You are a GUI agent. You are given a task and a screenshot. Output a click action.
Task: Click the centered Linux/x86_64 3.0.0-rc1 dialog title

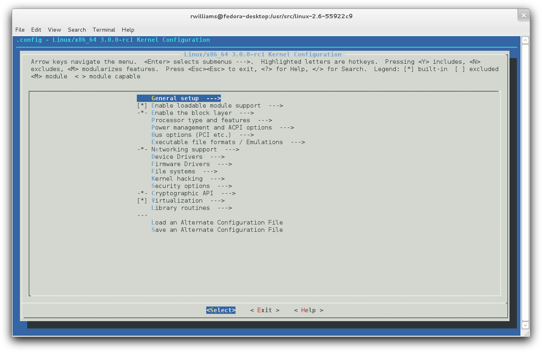263,54
